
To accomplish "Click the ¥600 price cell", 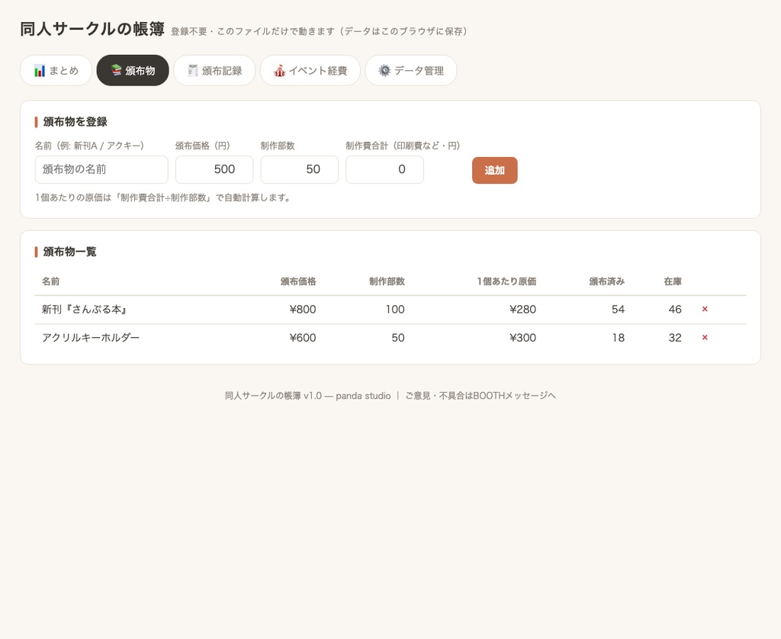I will (302, 338).
